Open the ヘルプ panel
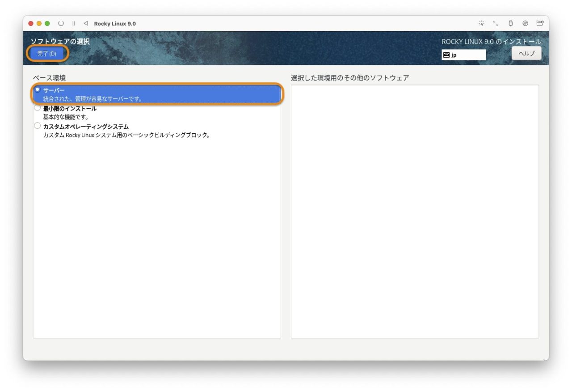Screen dimensions: 572x391 [x=526, y=53]
